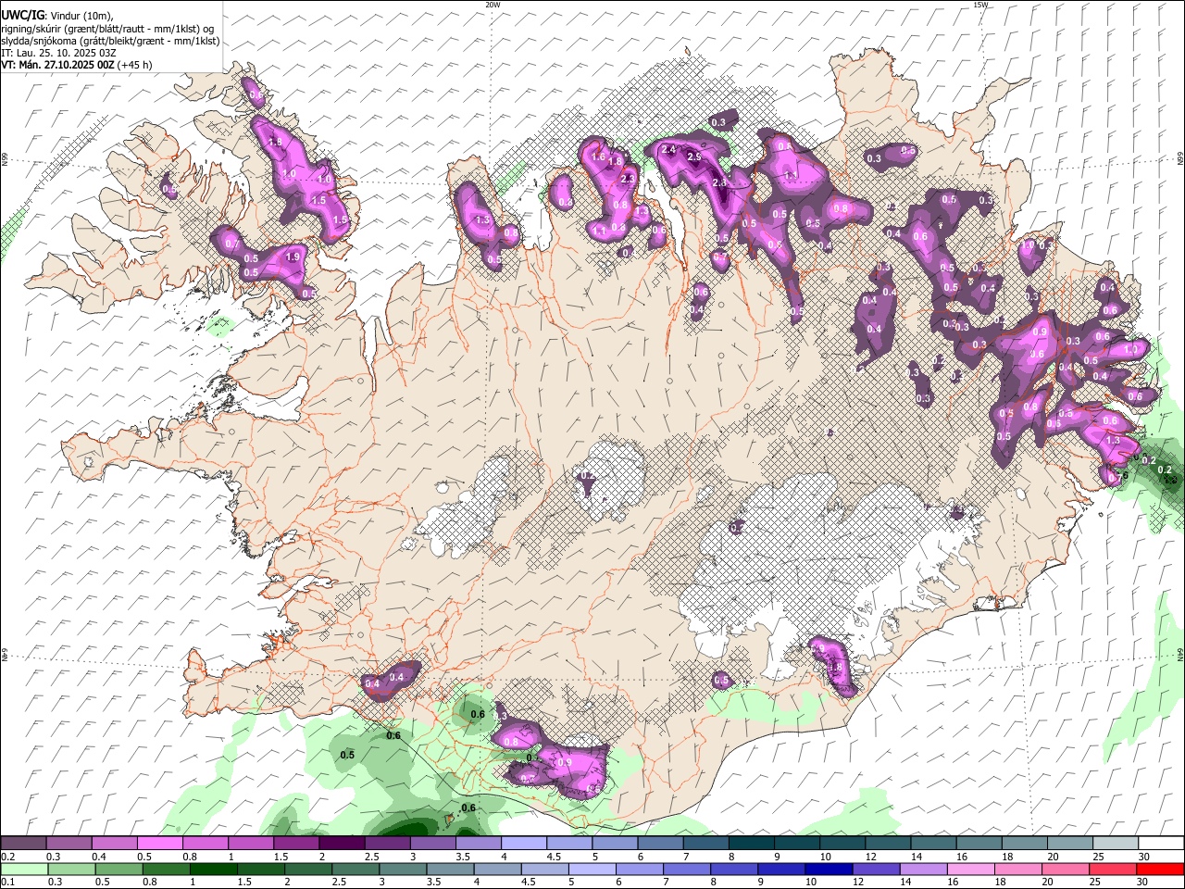Select the rain scale swatch labeled 25
The image size is (1185, 889).
click(x=1112, y=870)
